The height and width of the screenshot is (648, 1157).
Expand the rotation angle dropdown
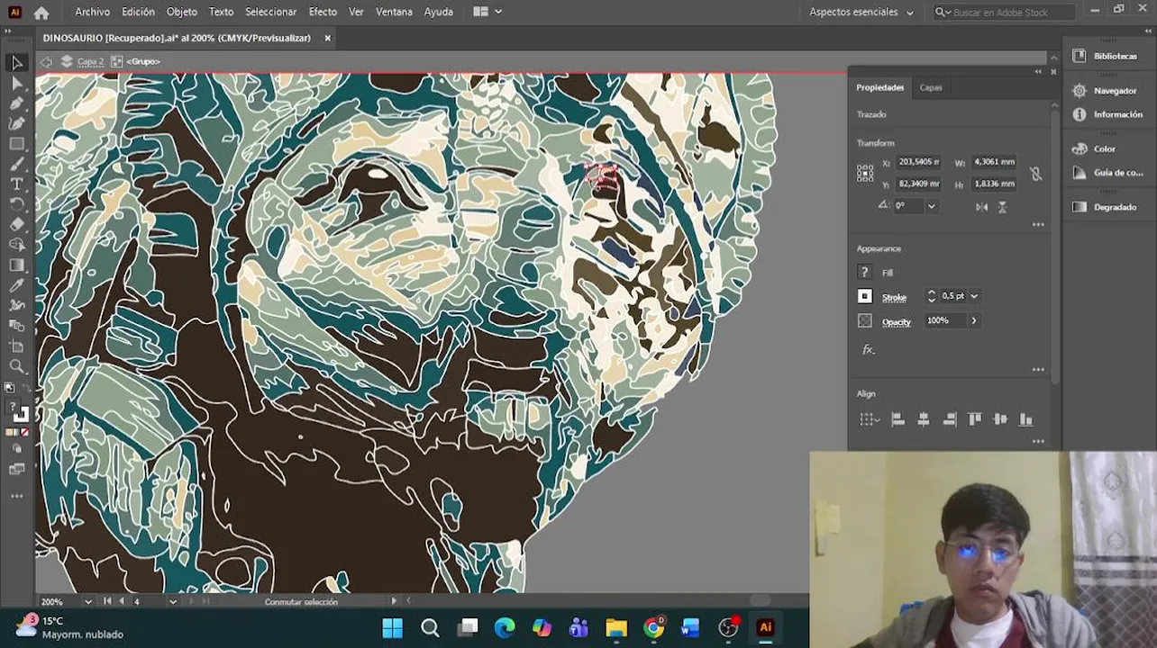[x=932, y=206]
